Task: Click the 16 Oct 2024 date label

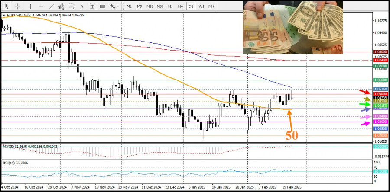Action: pyautogui.click(x=34, y=187)
